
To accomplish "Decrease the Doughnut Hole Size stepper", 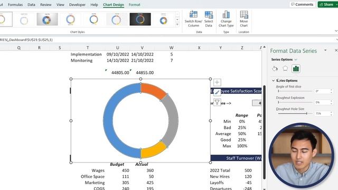I will click(331, 115).
